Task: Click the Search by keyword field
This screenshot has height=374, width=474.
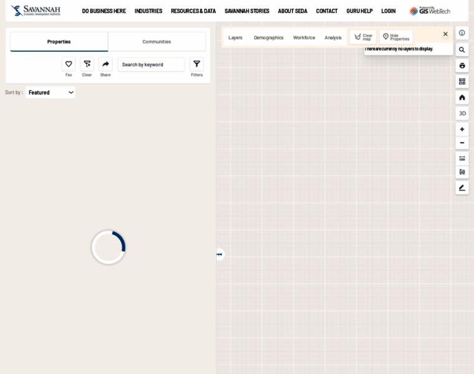Action: coord(151,64)
